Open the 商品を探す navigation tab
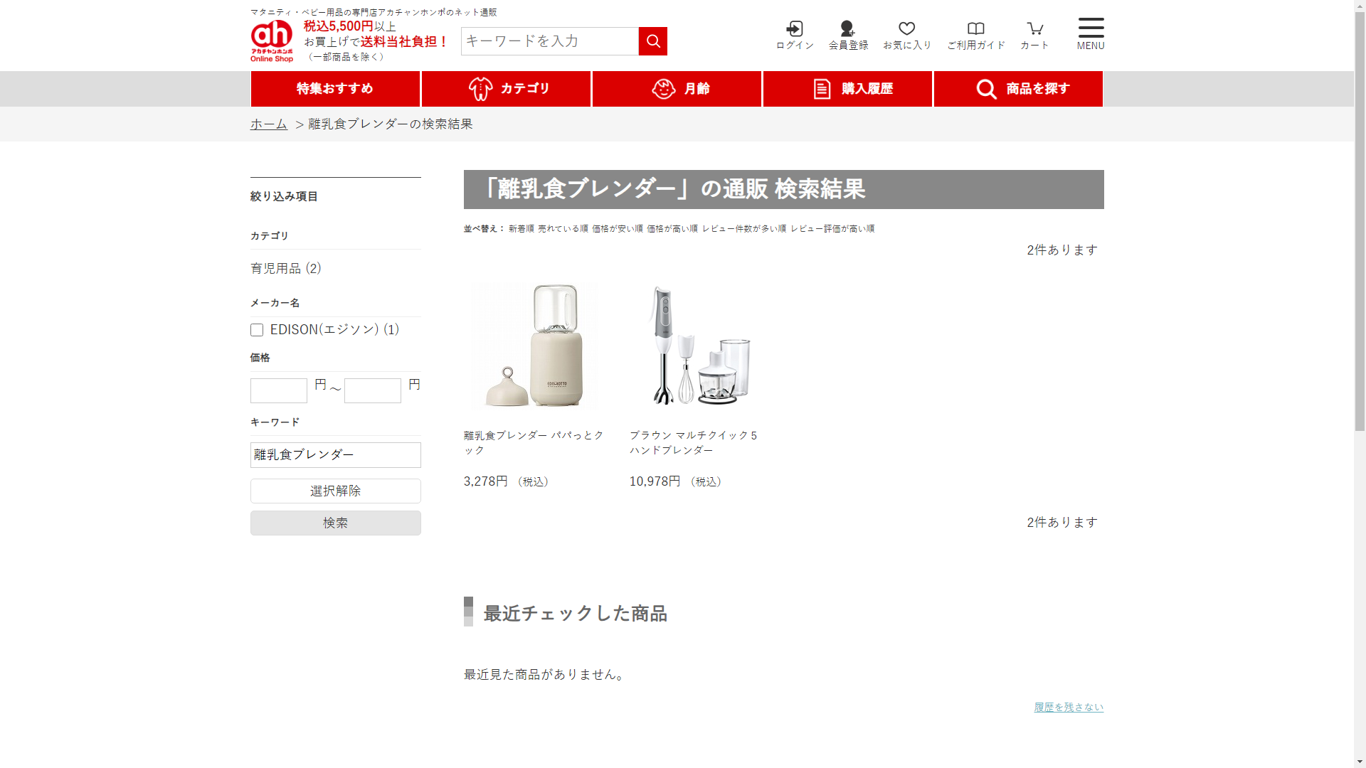Screen dimensions: 1366x768 tap(1018, 89)
